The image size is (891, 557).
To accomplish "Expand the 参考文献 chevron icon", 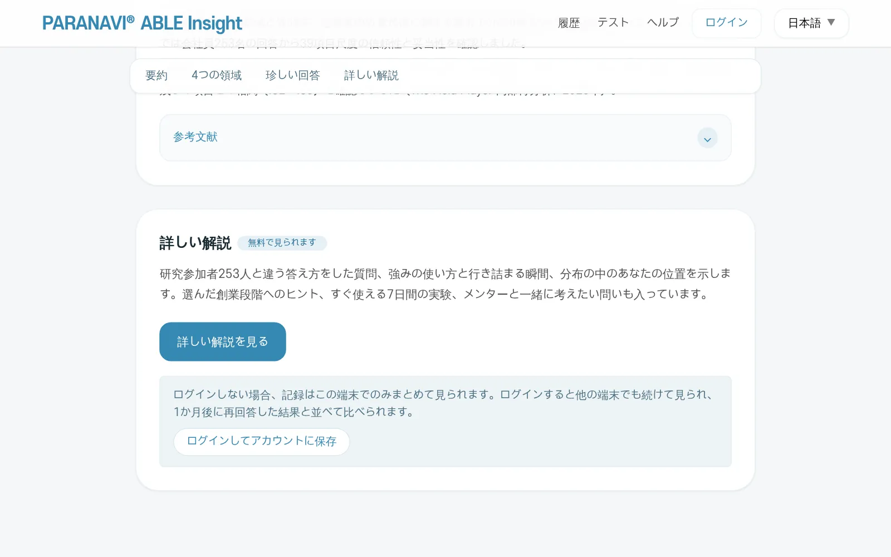I will (707, 139).
